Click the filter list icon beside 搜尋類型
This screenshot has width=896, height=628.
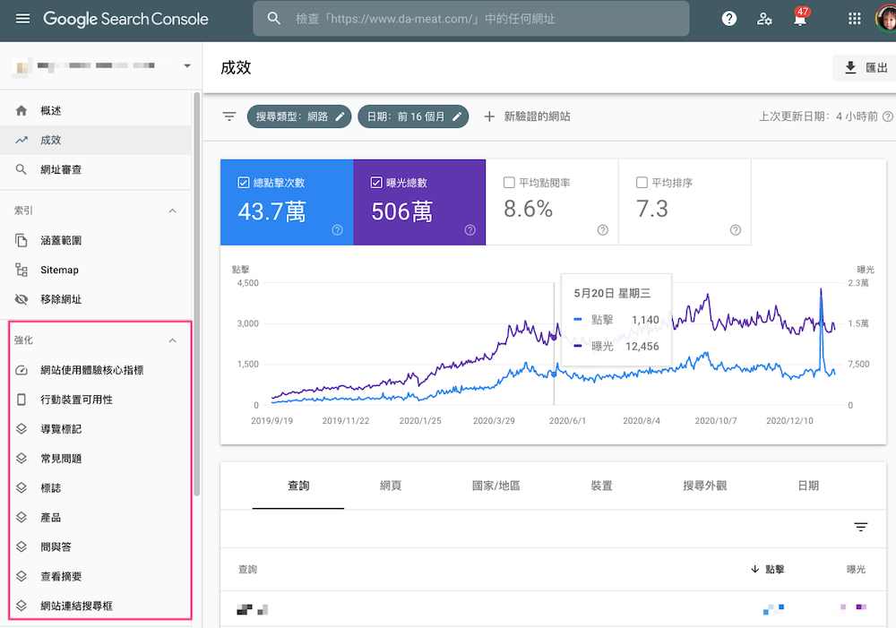229,116
